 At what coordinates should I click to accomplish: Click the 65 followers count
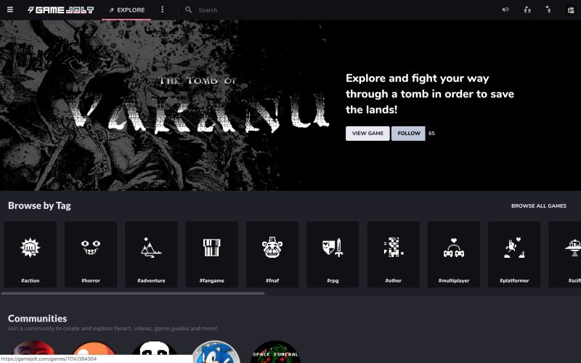431,134
